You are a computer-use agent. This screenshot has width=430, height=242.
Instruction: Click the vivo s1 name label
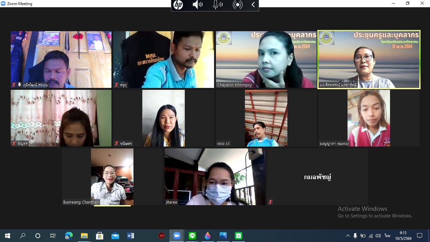[223, 144]
